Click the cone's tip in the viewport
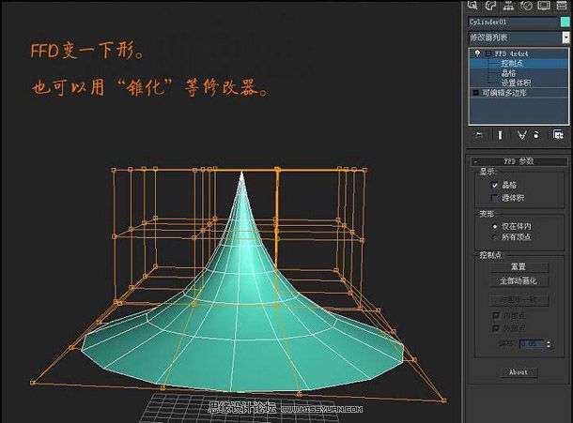The image size is (573, 423). click(241, 174)
